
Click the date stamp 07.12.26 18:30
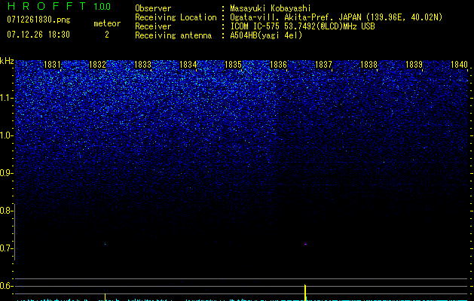pyautogui.click(x=38, y=35)
